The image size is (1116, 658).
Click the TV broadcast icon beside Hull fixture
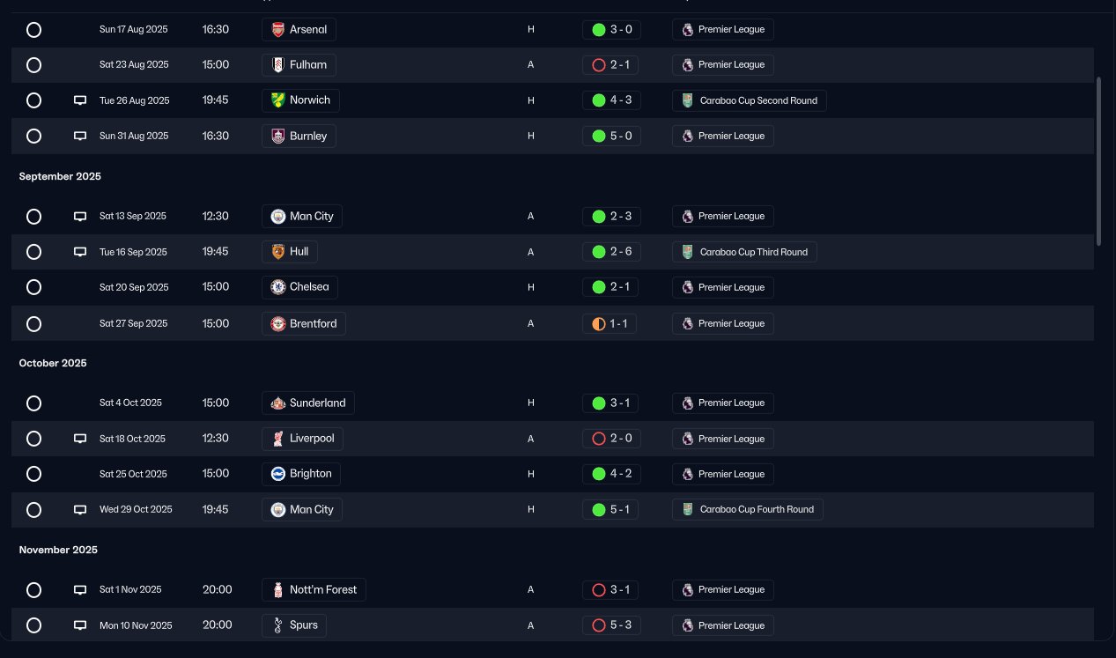tap(80, 252)
